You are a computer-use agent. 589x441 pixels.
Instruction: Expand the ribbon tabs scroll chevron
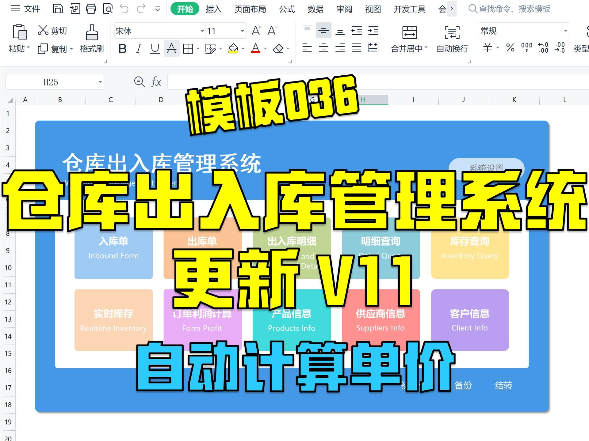click(452, 9)
